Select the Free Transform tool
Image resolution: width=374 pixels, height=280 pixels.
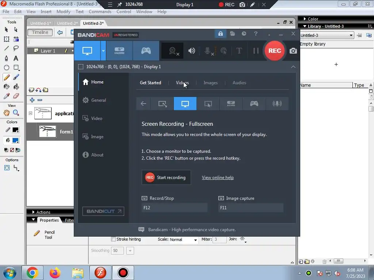[7, 39]
